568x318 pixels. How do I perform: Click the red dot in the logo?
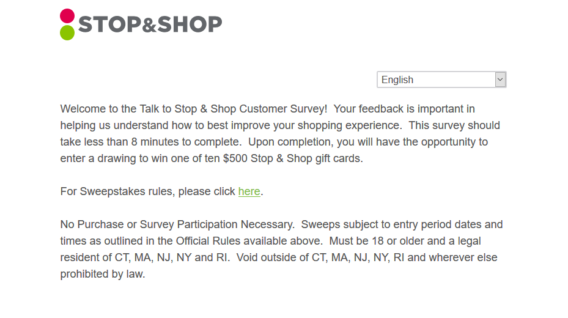[67, 16]
